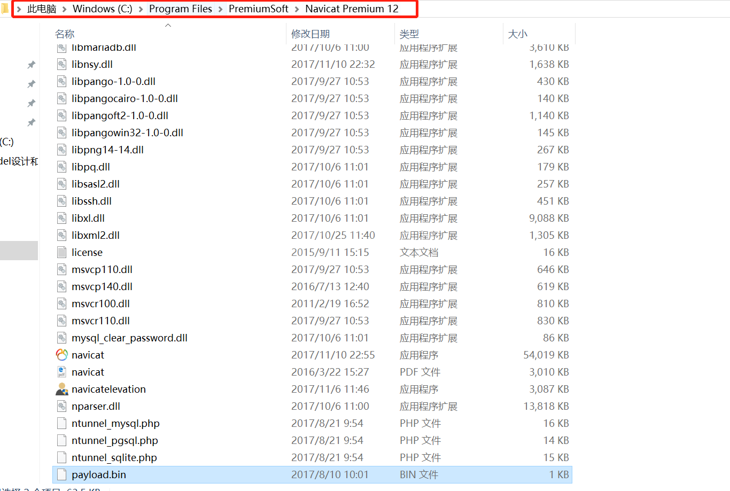Click the date 2016/7/13 12:40
This screenshot has height=491, width=730.
pos(330,286)
